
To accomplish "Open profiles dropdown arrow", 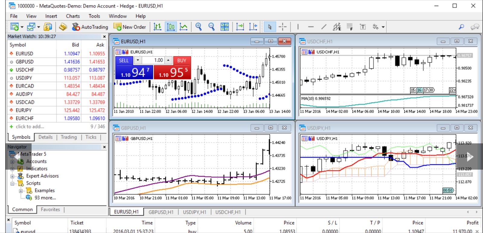I will point(39,27).
